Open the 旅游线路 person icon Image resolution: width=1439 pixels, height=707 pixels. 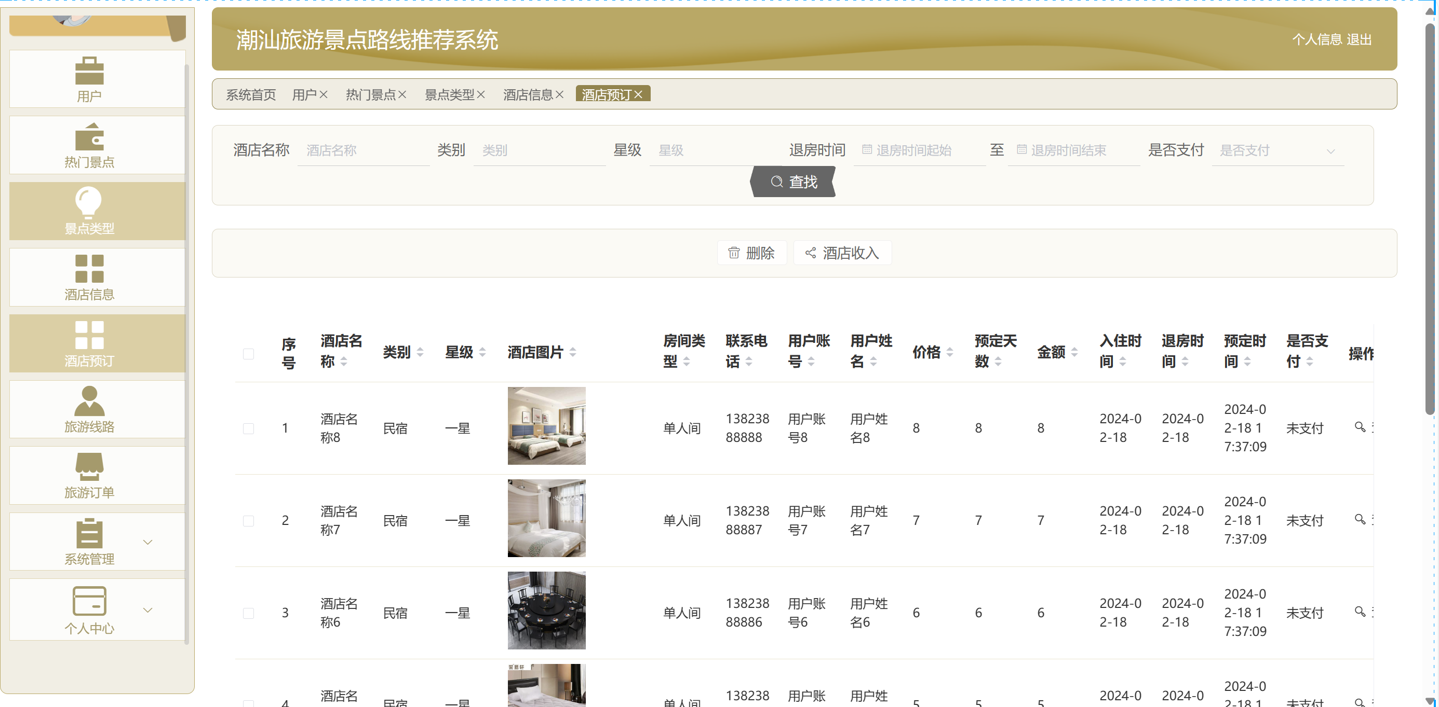(89, 400)
